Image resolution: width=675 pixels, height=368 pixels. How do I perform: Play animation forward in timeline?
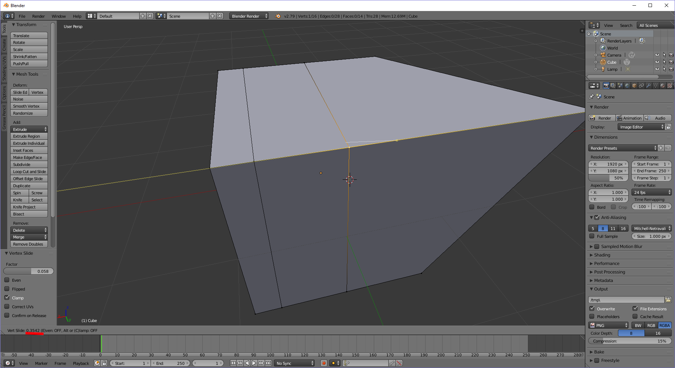tap(254, 363)
